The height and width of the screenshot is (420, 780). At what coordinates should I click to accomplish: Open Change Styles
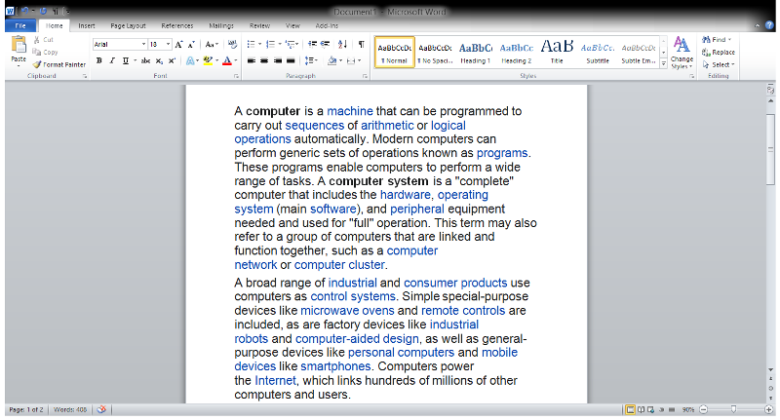coord(682,53)
